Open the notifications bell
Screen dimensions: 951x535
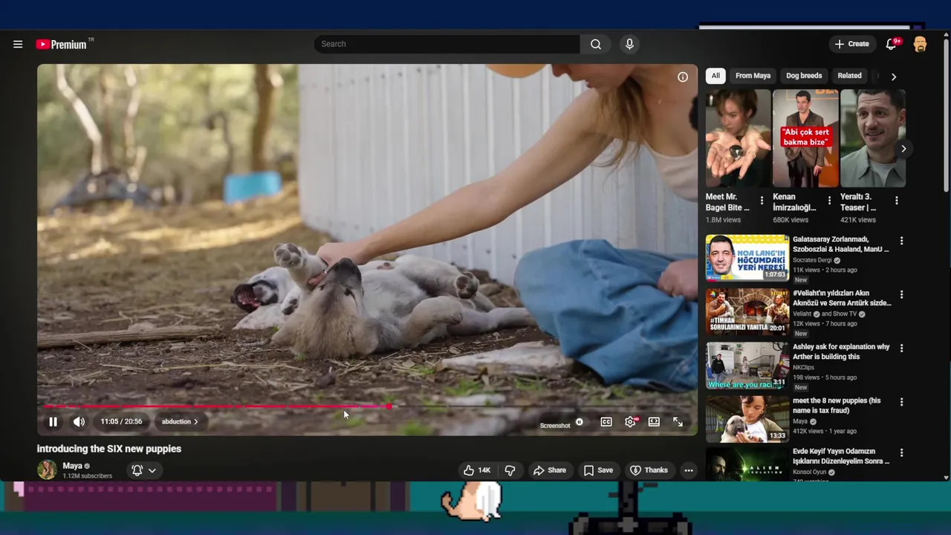pos(892,44)
